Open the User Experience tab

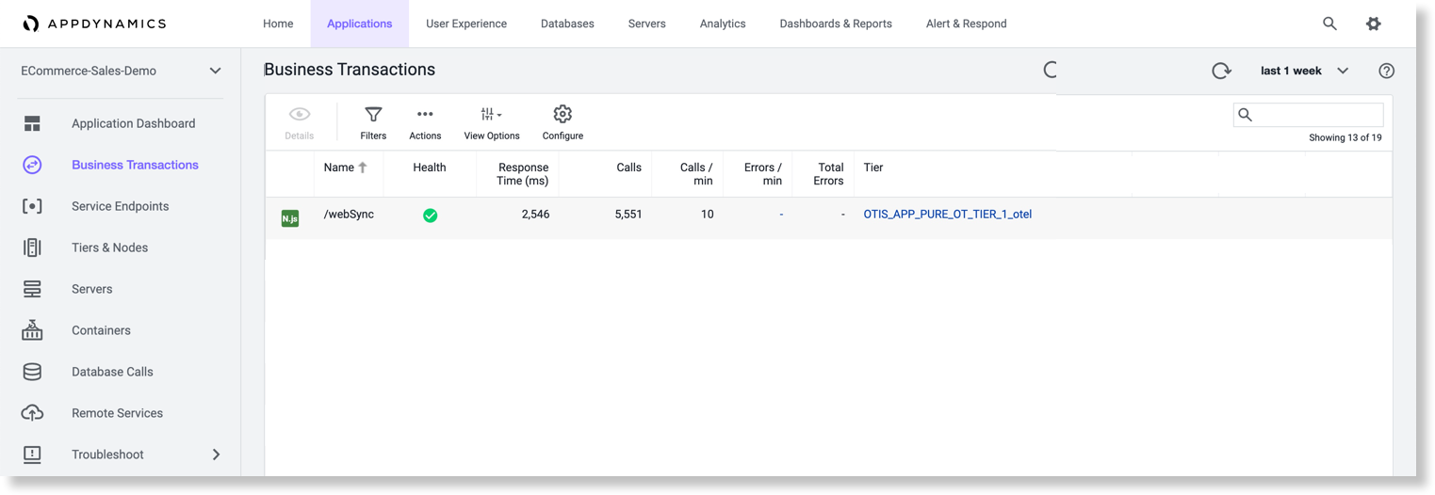pyautogui.click(x=466, y=24)
